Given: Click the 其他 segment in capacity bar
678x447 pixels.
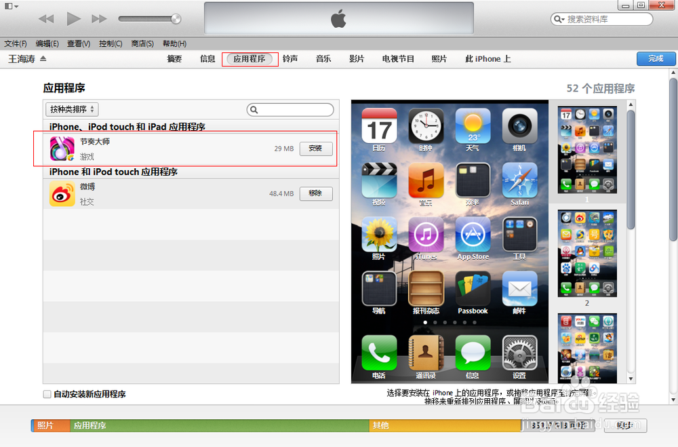Looking at the screenshot, I should 445,426.
